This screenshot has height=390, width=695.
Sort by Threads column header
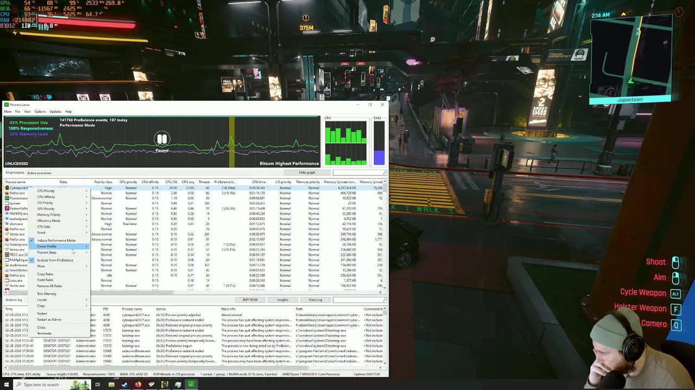point(204,182)
